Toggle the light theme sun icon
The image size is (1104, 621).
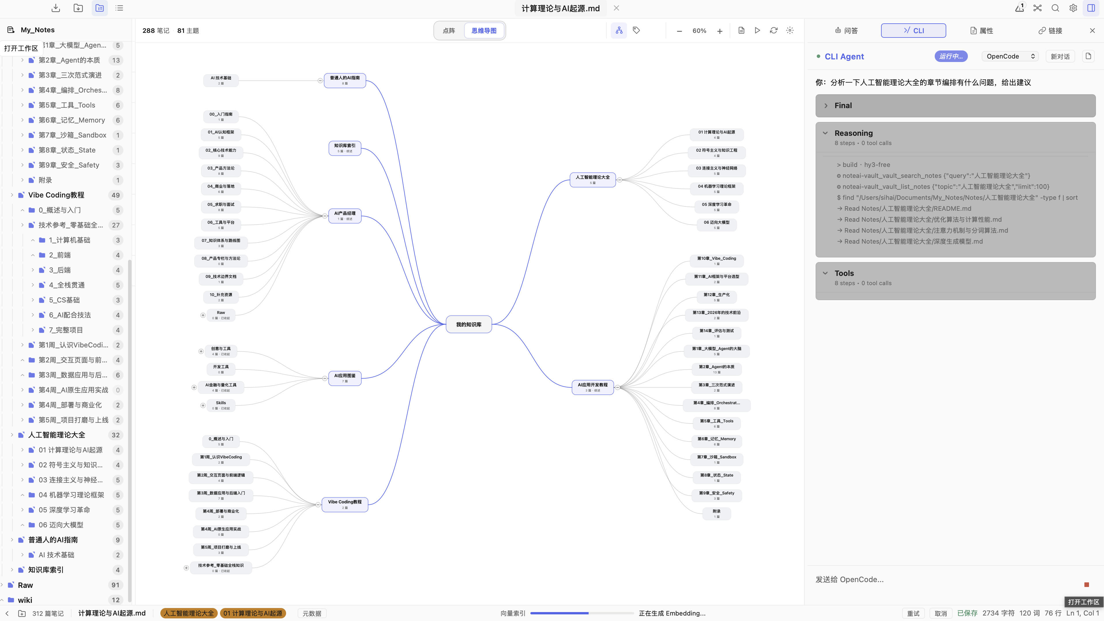point(790,30)
